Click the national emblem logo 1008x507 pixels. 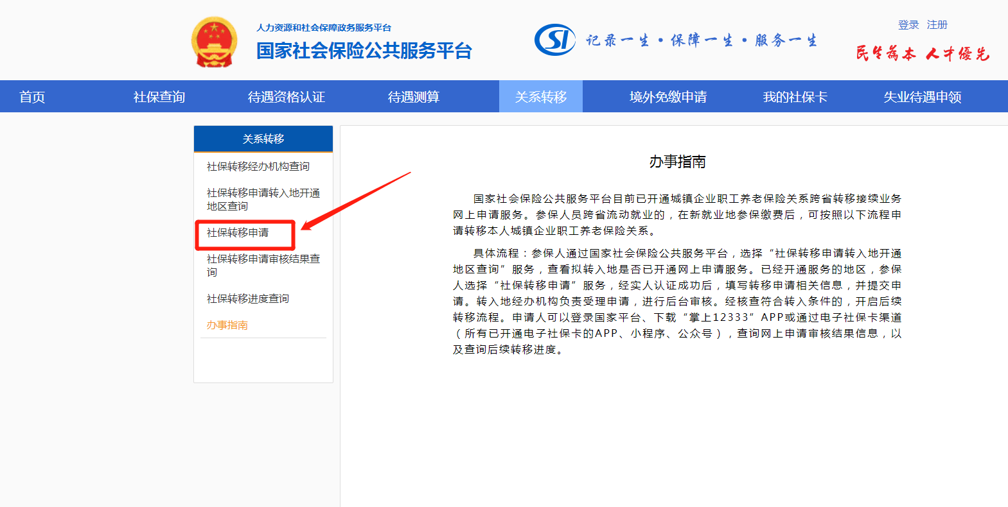point(214,42)
